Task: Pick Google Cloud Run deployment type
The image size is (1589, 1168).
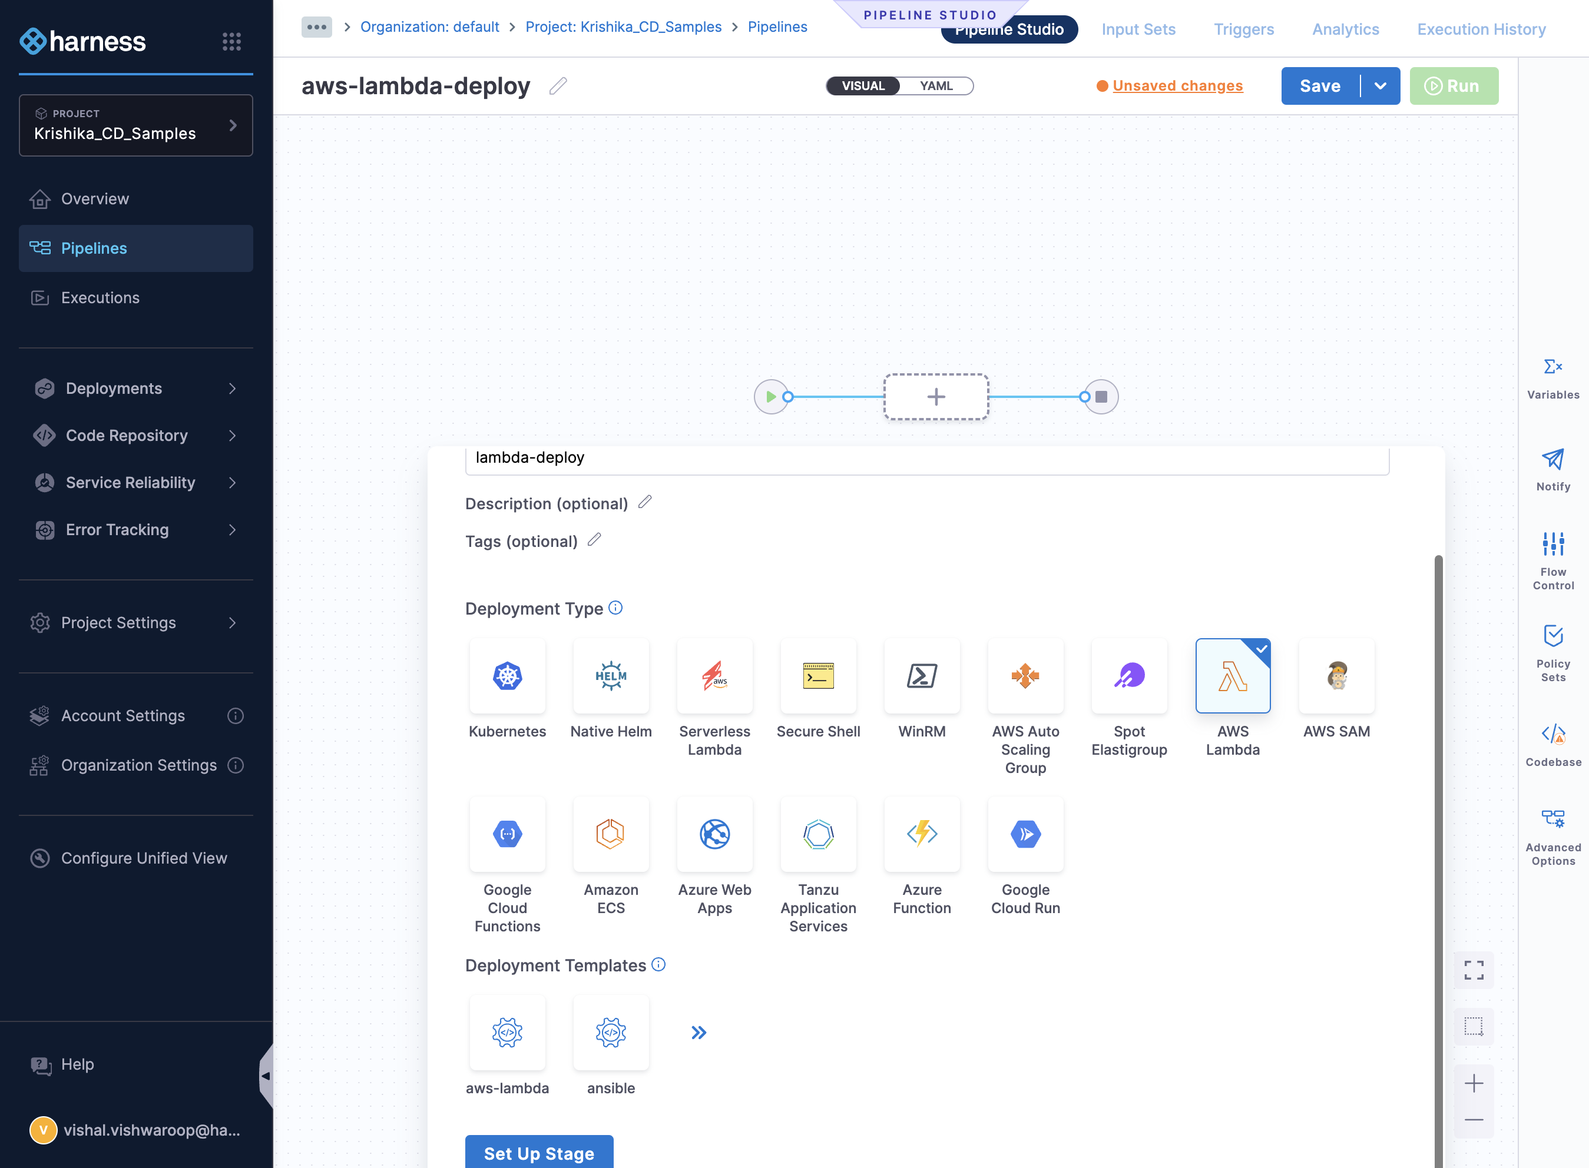Action: tap(1025, 834)
